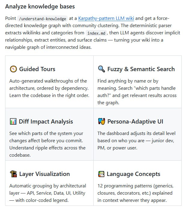Viewport: 191px width, 210px height.
Task: Click the theater masks icon for Persona-Adaptive UI
Action: (x=102, y=121)
